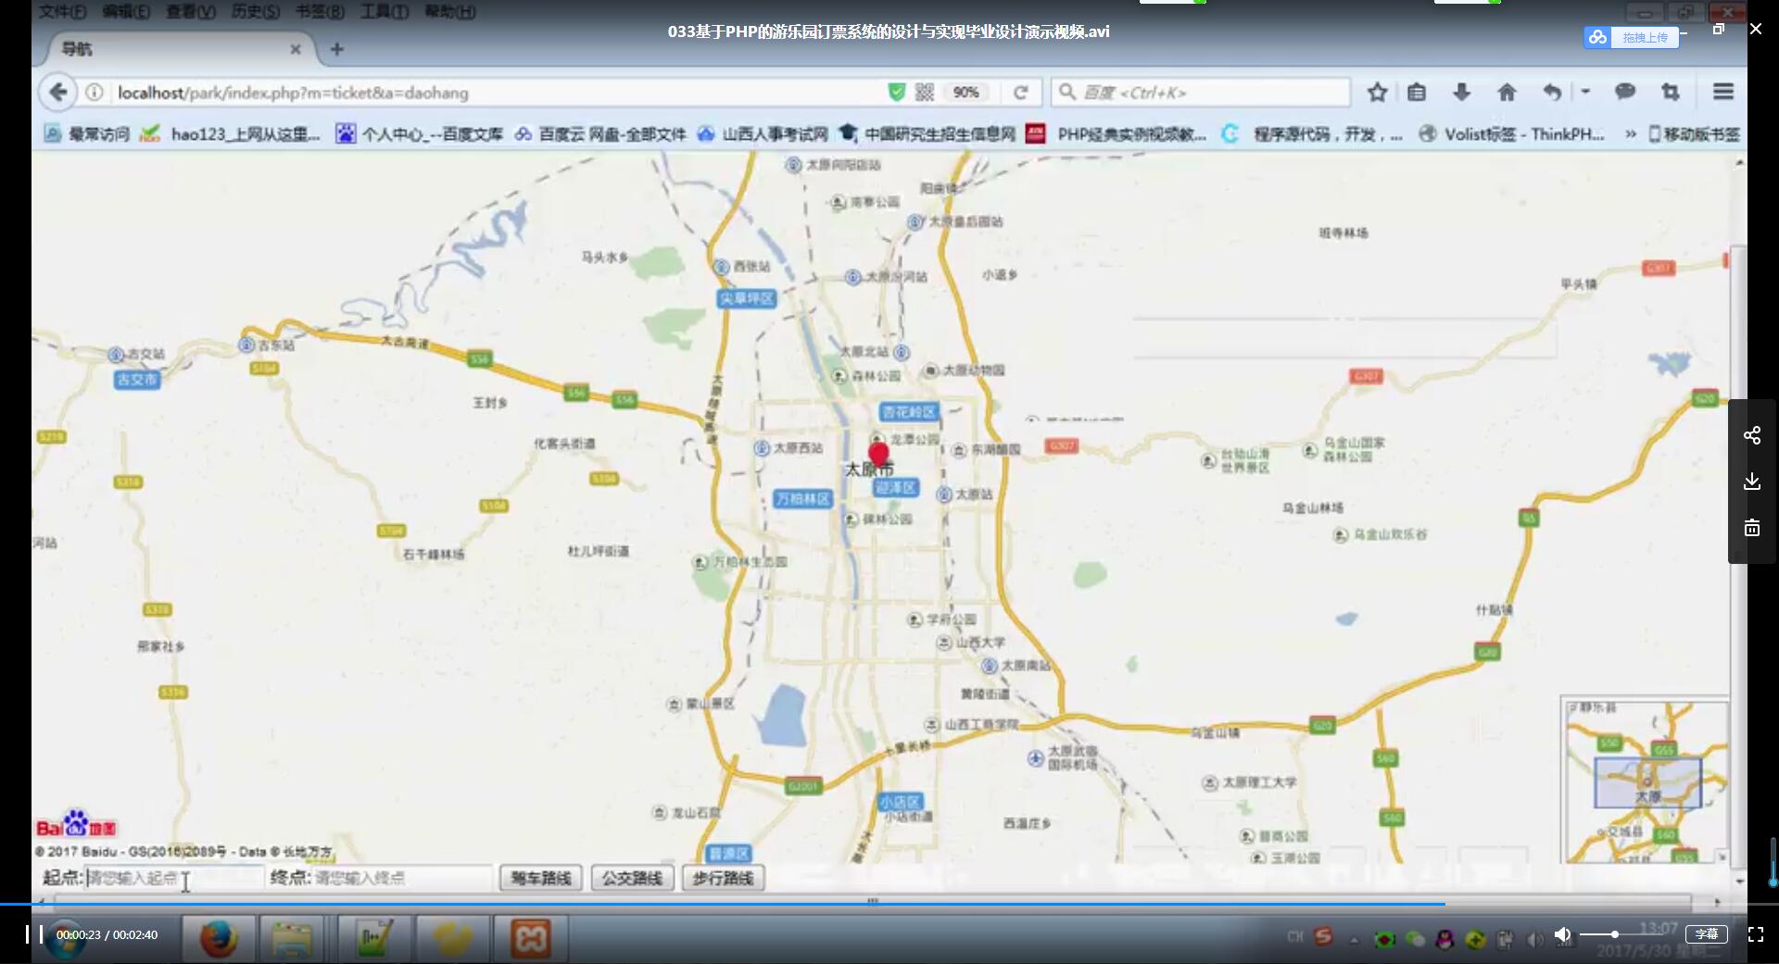Pause the video playback

click(33, 934)
